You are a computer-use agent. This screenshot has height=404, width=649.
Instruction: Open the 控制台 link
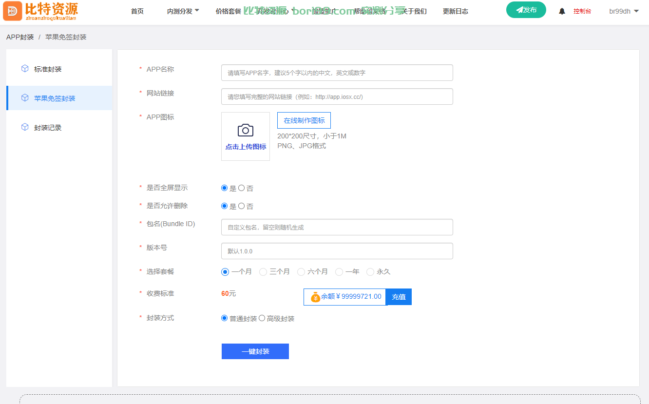pos(582,11)
